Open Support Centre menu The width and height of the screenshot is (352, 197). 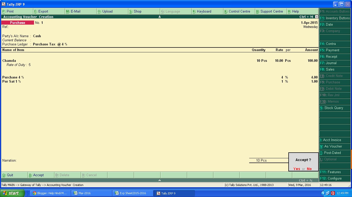[x=271, y=11]
